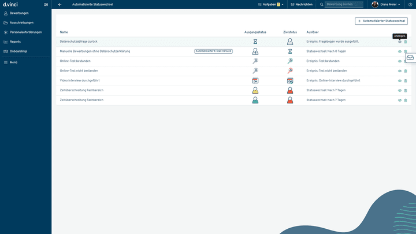
Task: Click trash icon for Online-Test nicht bestanden
Action: tap(406, 71)
